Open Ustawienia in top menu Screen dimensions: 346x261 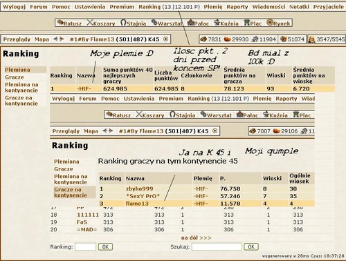tap(90, 7)
